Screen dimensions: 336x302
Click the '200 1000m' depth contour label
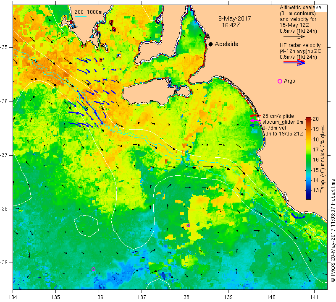pos(89,12)
